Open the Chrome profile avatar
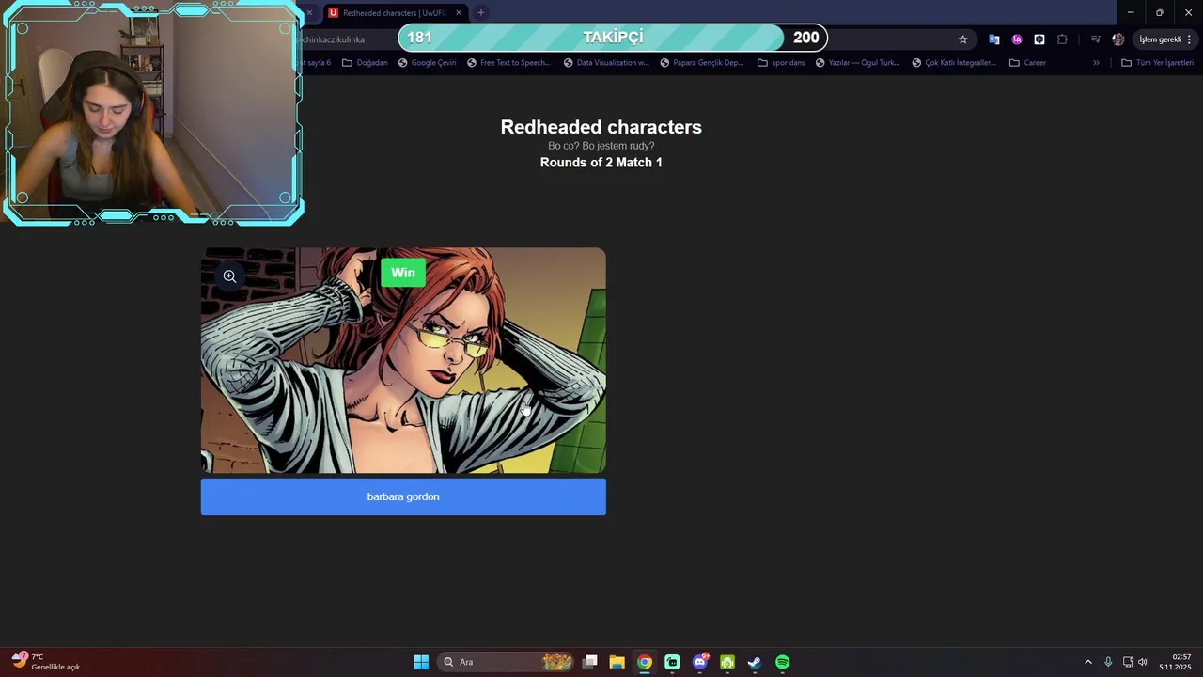The image size is (1203, 677). tap(1117, 39)
